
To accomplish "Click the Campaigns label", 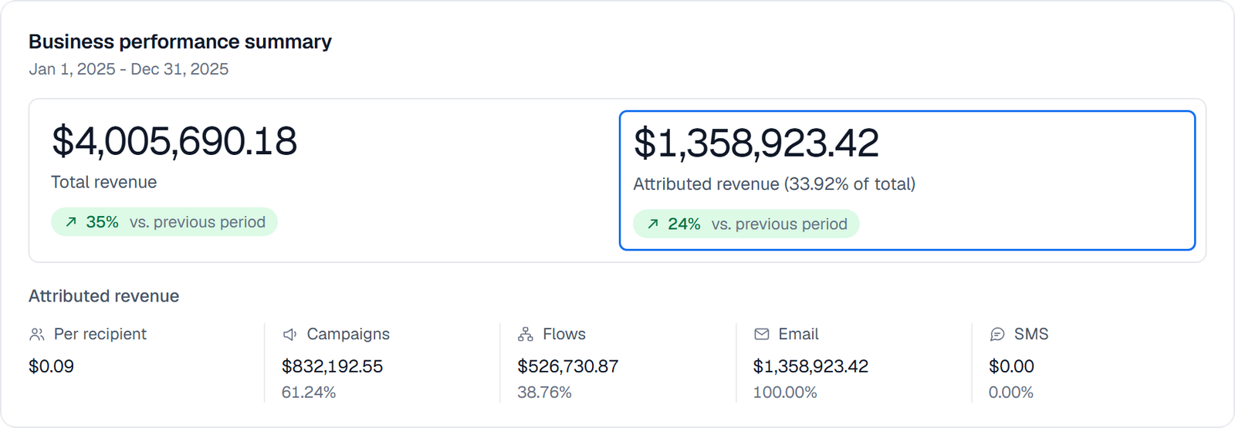I will 348,334.
